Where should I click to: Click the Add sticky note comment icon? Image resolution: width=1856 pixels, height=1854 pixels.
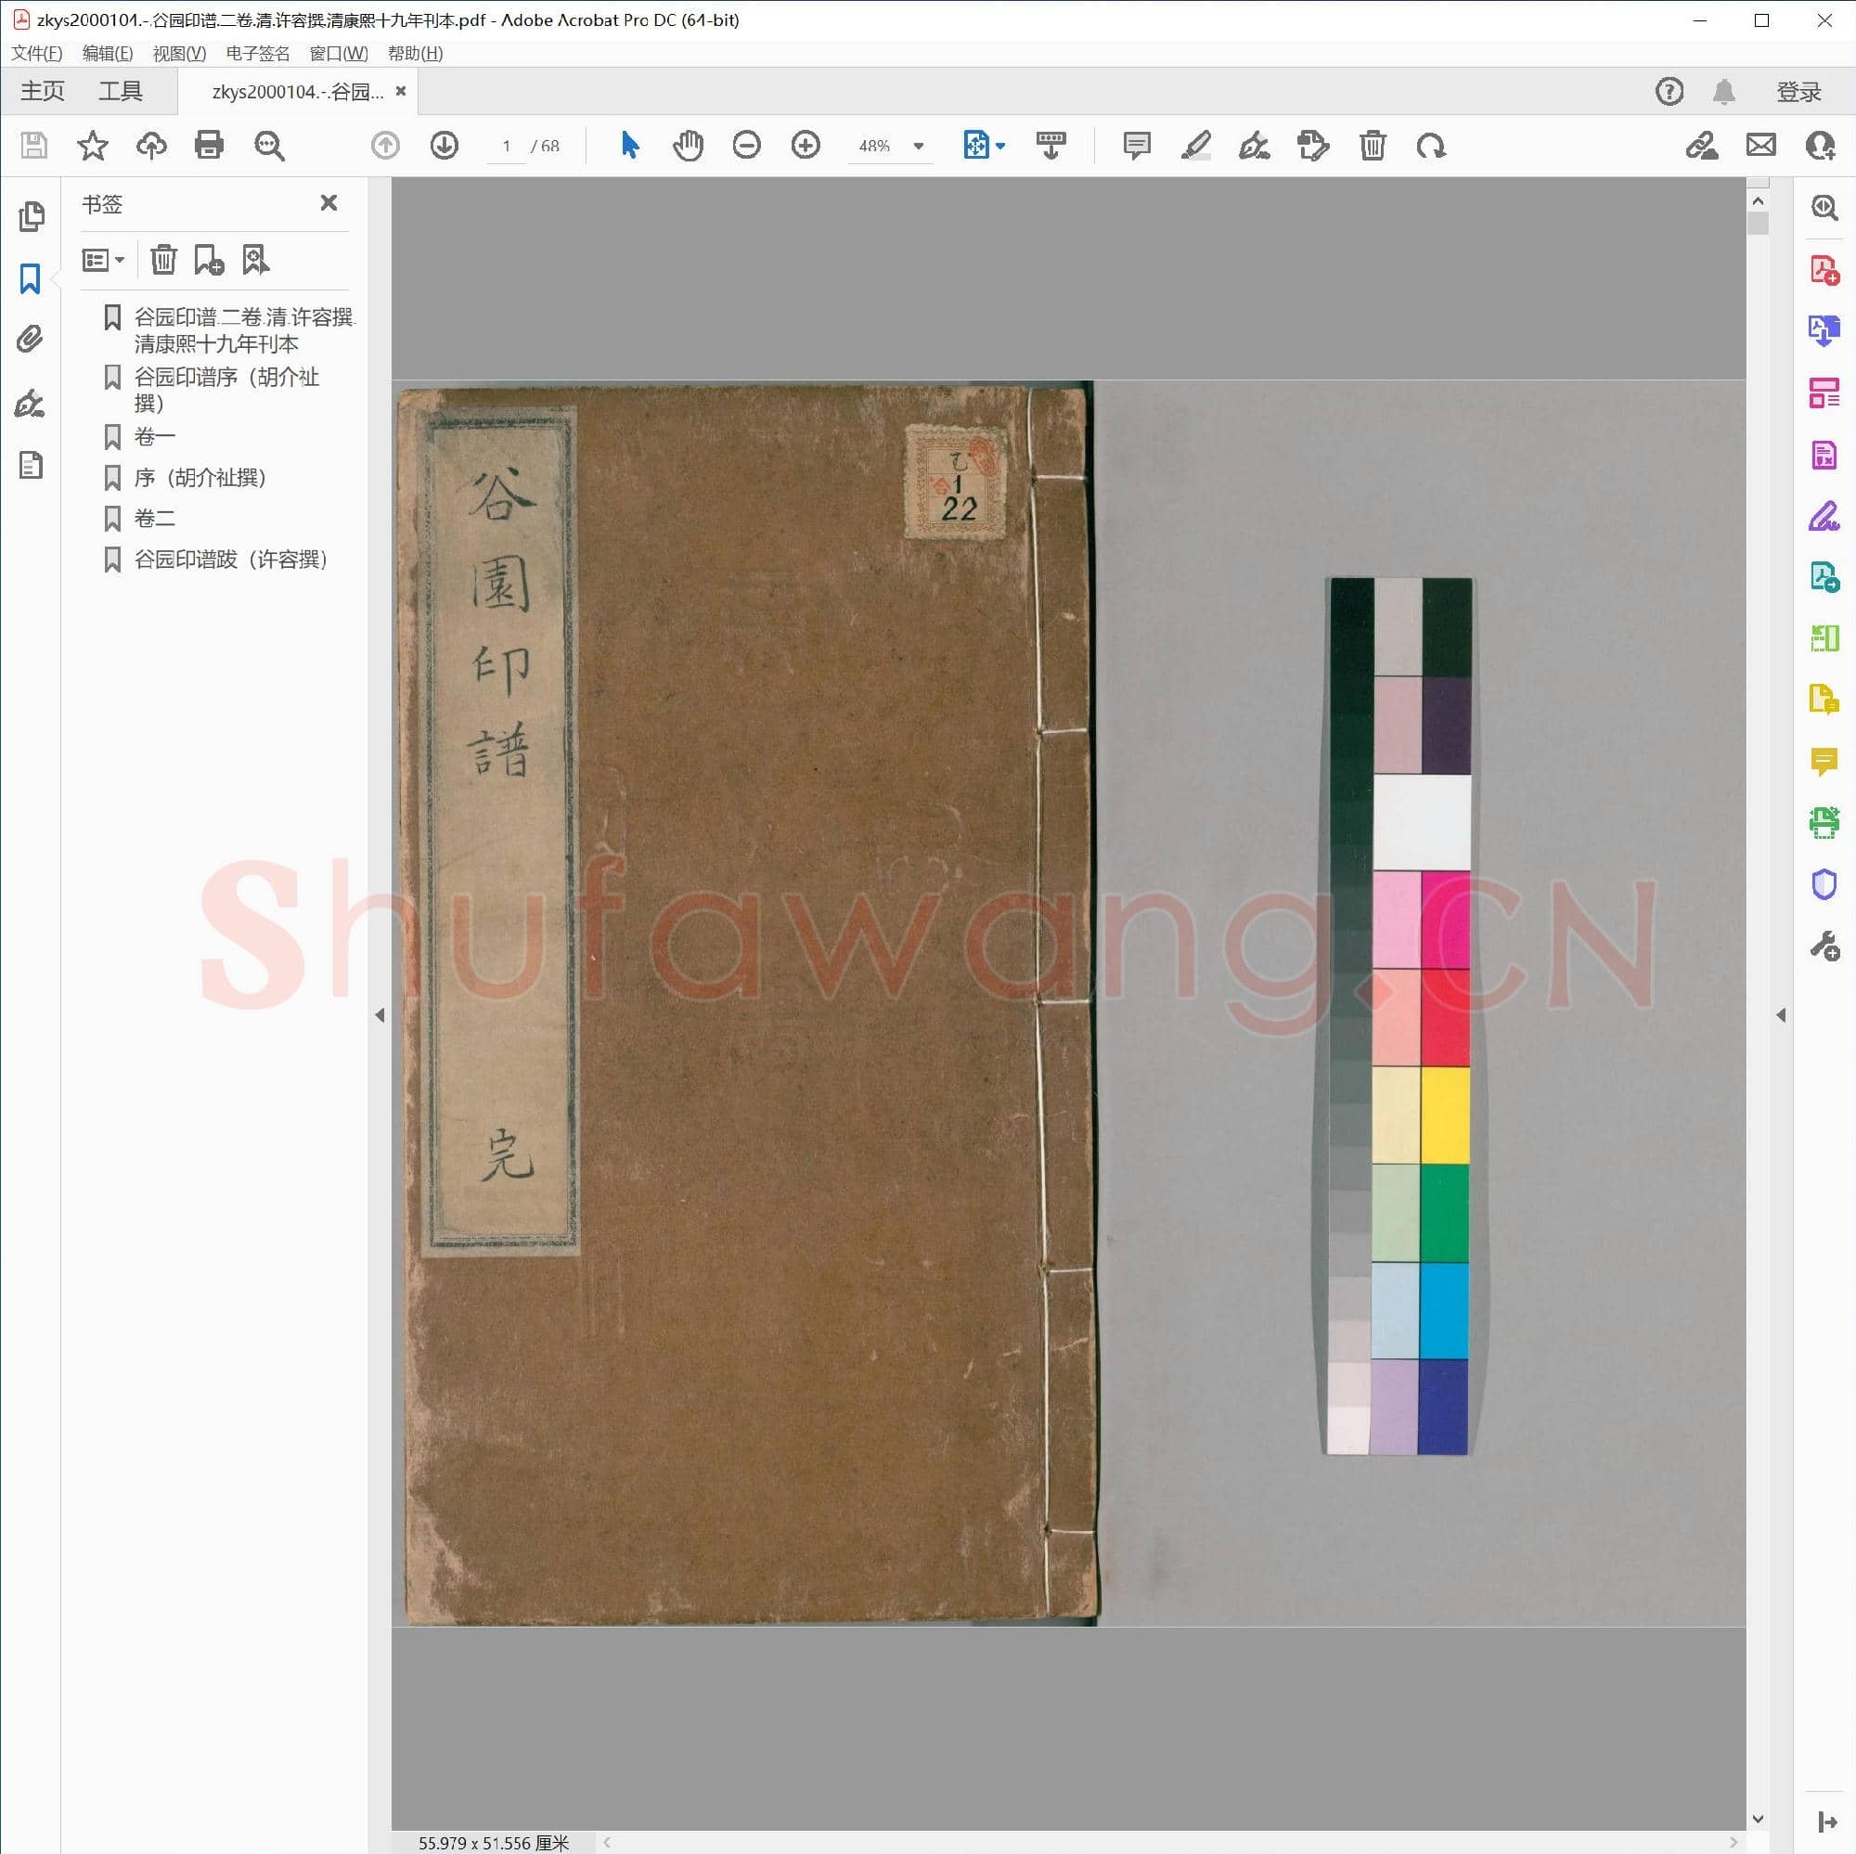point(1137,146)
